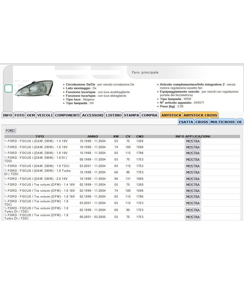Viewport: 244px width, 285px height.
Task: Click the FORD brand button
Action: tap(10, 131)
